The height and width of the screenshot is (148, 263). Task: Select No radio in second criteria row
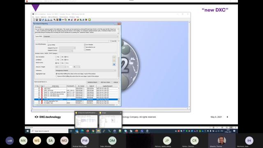pos(61,60)
